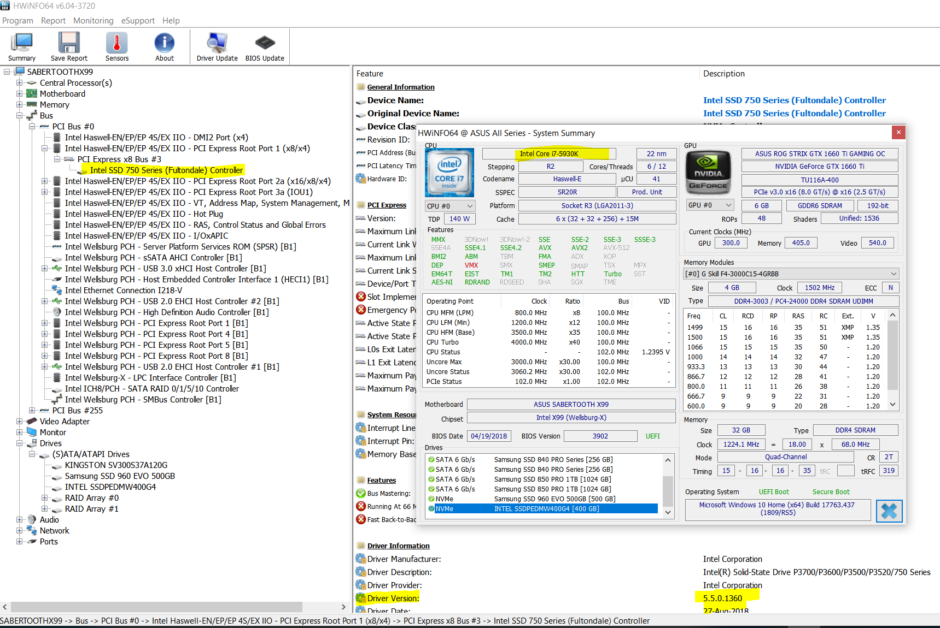This screenshot has width=940, height=628.
Task: Click the General Information heading link
Action: tap(401, 87)
